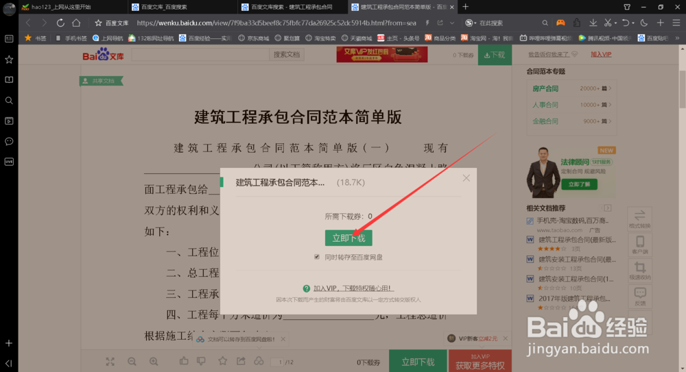
Task: Go to the browser home page icon
Action: pos(76,23)
